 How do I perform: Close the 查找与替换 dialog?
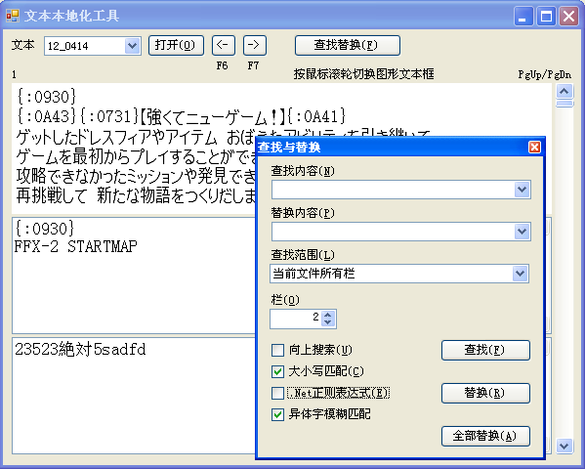pos(534,148)
